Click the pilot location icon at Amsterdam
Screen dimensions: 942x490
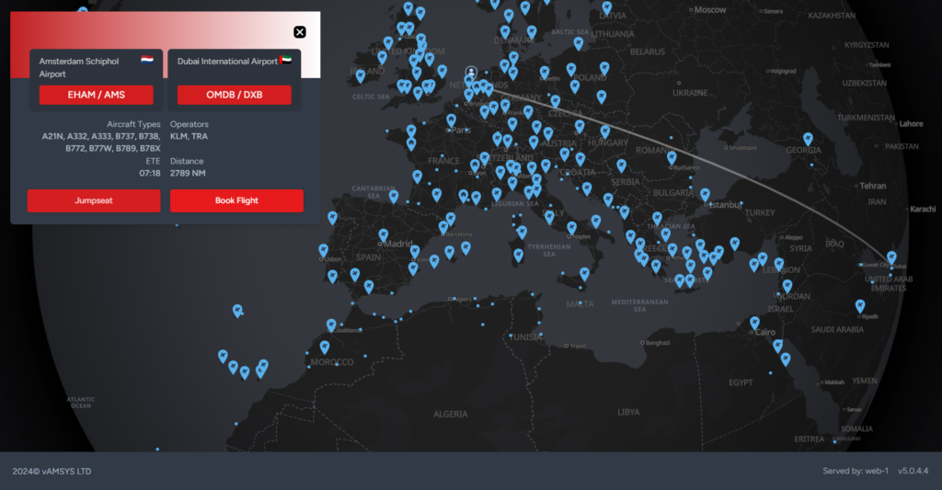click(472, 72)
